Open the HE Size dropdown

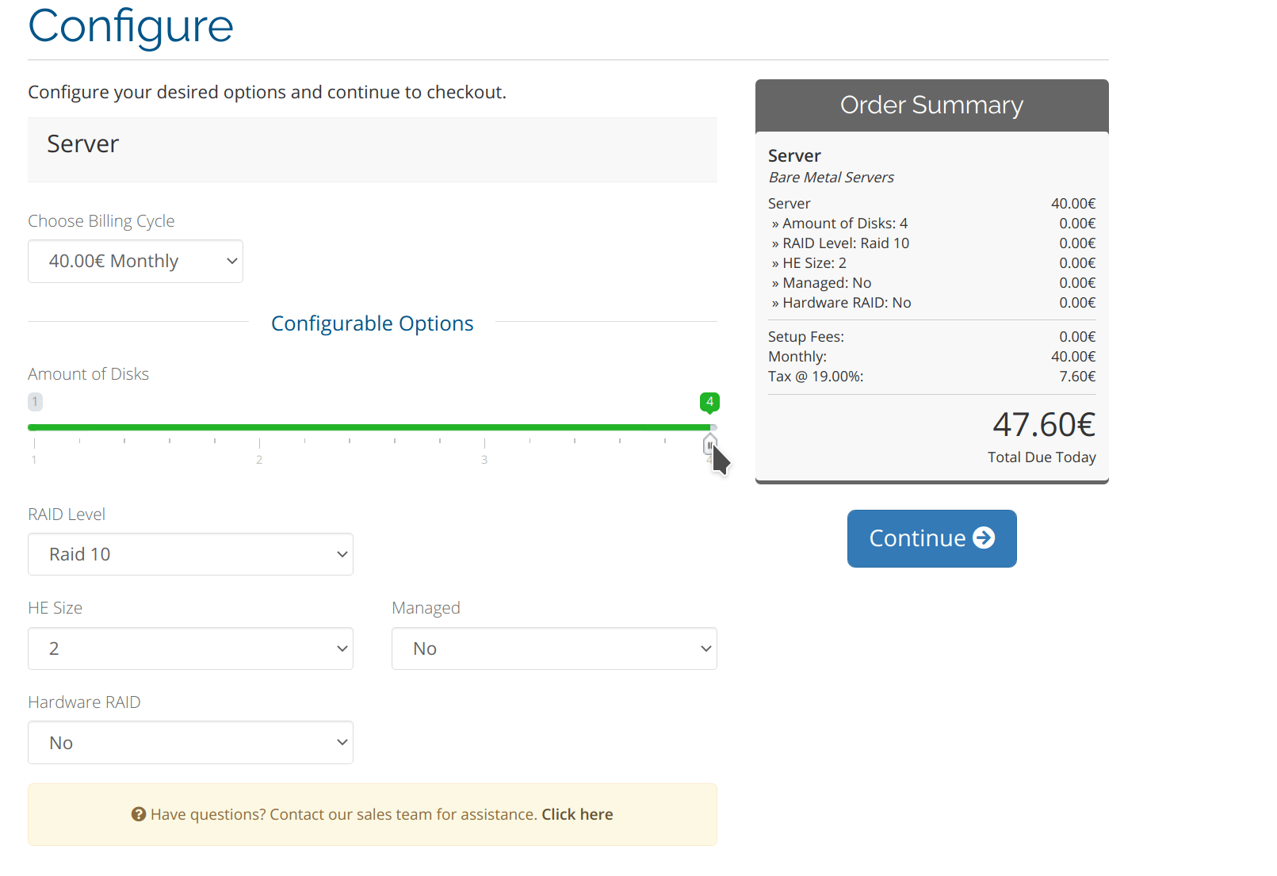click(190, 648)
